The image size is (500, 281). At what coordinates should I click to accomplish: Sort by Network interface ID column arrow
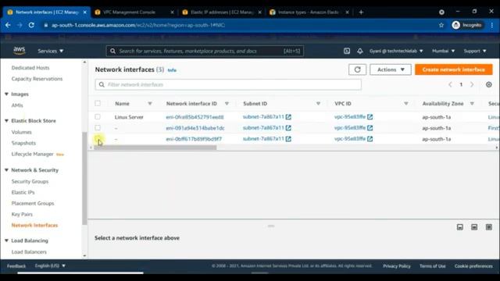click(227, 104)
